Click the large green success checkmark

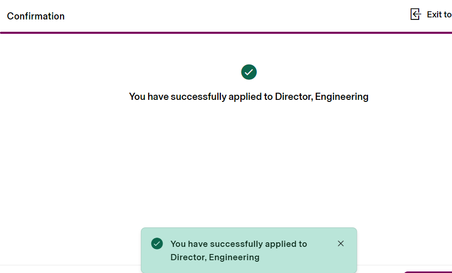(249, 72)
